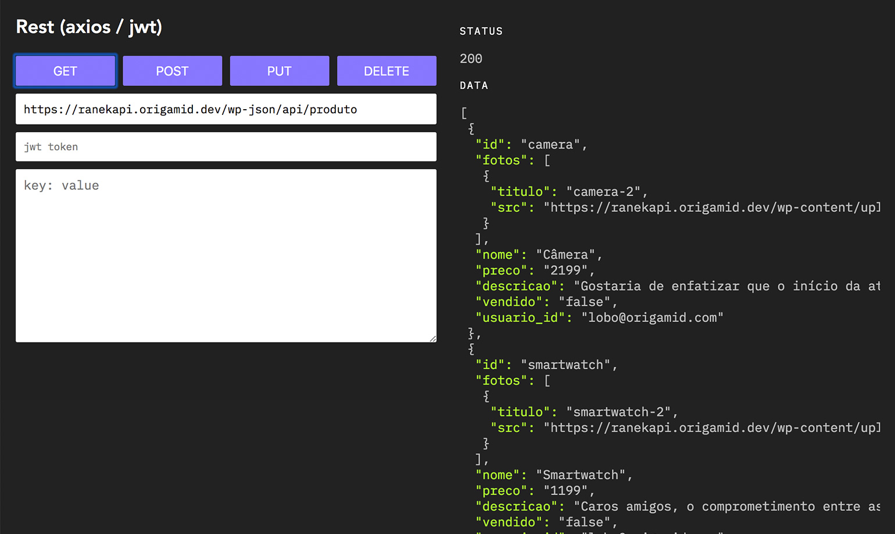Click the DATA label

(474, 85)
